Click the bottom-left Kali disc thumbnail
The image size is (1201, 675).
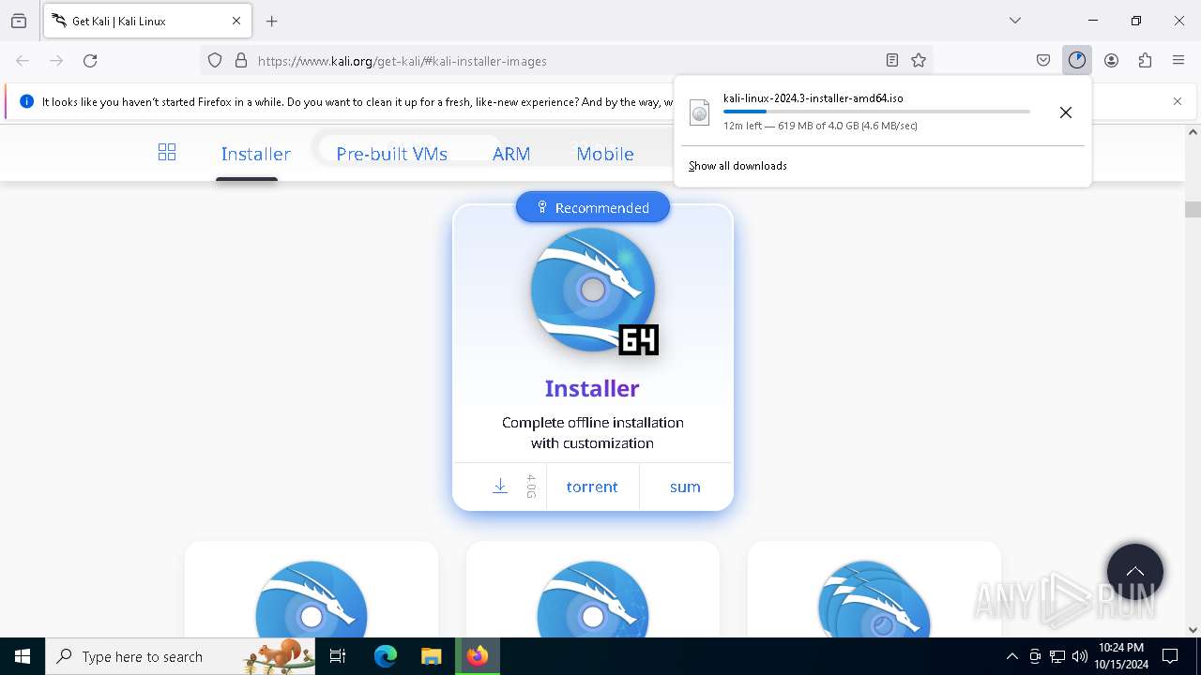312,599
